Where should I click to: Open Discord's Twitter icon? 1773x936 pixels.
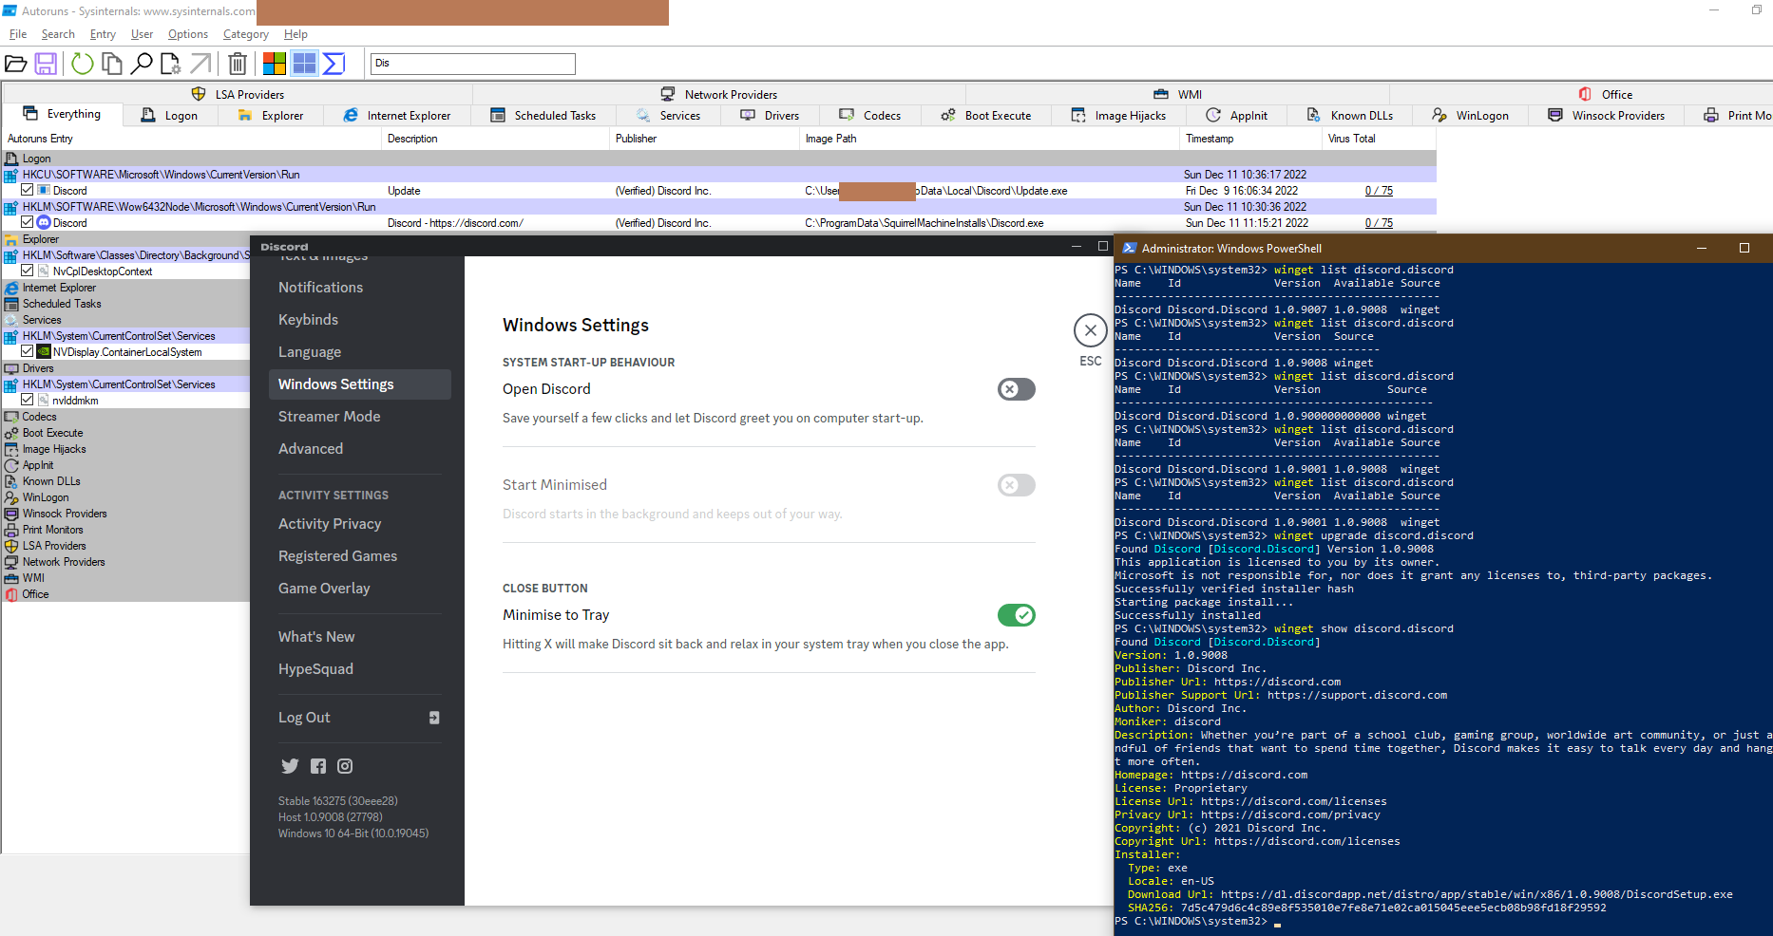pyautogui.click(x=290, y=766)
